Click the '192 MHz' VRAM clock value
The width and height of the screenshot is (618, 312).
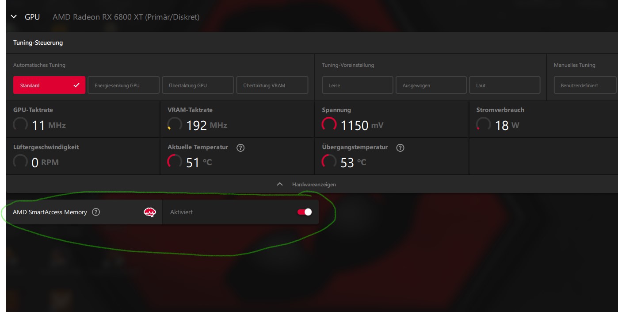pos(207,125)
